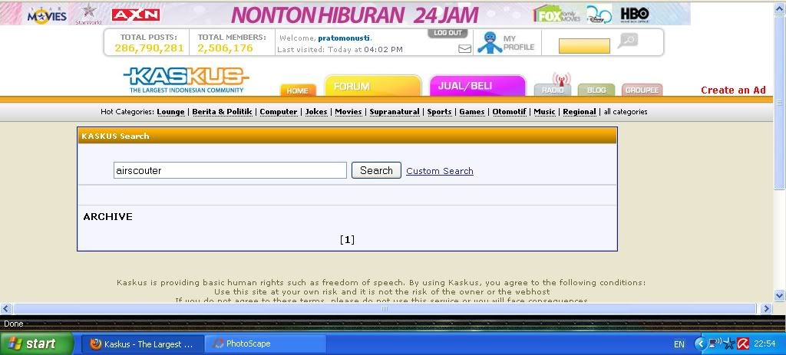Click the KASKUS Search panel title
Image resolution: width=786 pixels, height=355 pixels.
coord(115,136)
